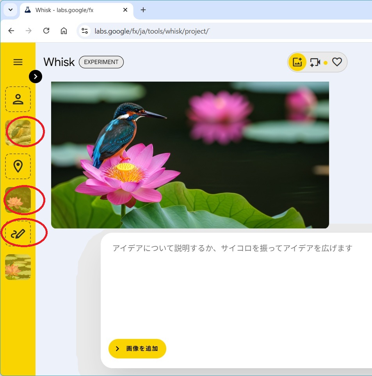Go to the browser home page

[x=64, y=31]
